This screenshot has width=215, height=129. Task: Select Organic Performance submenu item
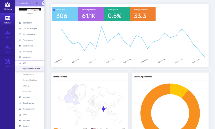[30, 69]
